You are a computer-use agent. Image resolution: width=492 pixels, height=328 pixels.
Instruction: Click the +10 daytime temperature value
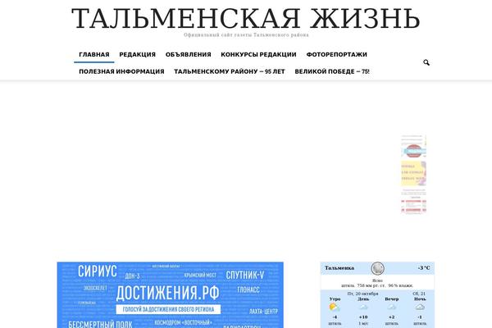coord(363,317)
